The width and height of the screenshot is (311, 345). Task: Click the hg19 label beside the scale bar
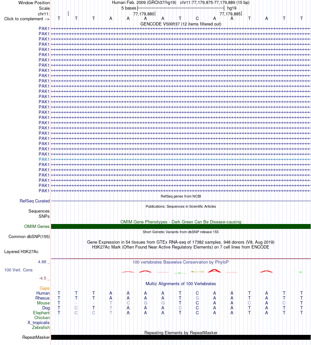click(232, 8)
